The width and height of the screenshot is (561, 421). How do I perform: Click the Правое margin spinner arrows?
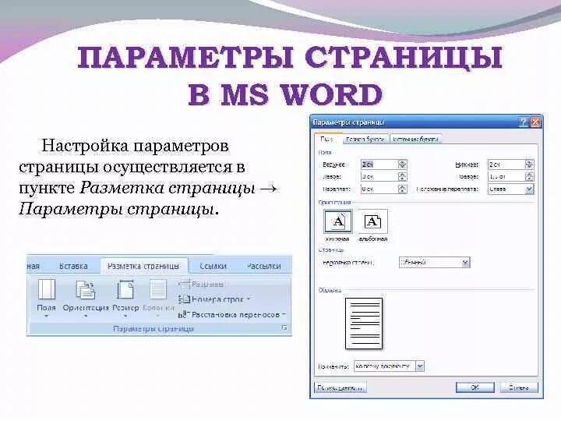(x=530, y=176)
